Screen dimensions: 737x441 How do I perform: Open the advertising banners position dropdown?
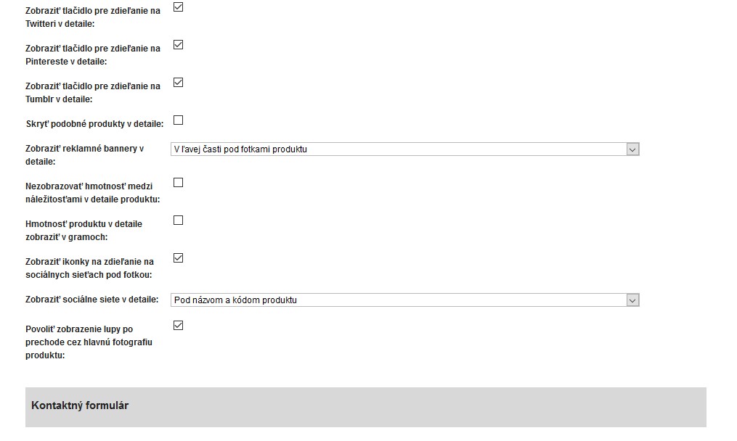[405, 149]
